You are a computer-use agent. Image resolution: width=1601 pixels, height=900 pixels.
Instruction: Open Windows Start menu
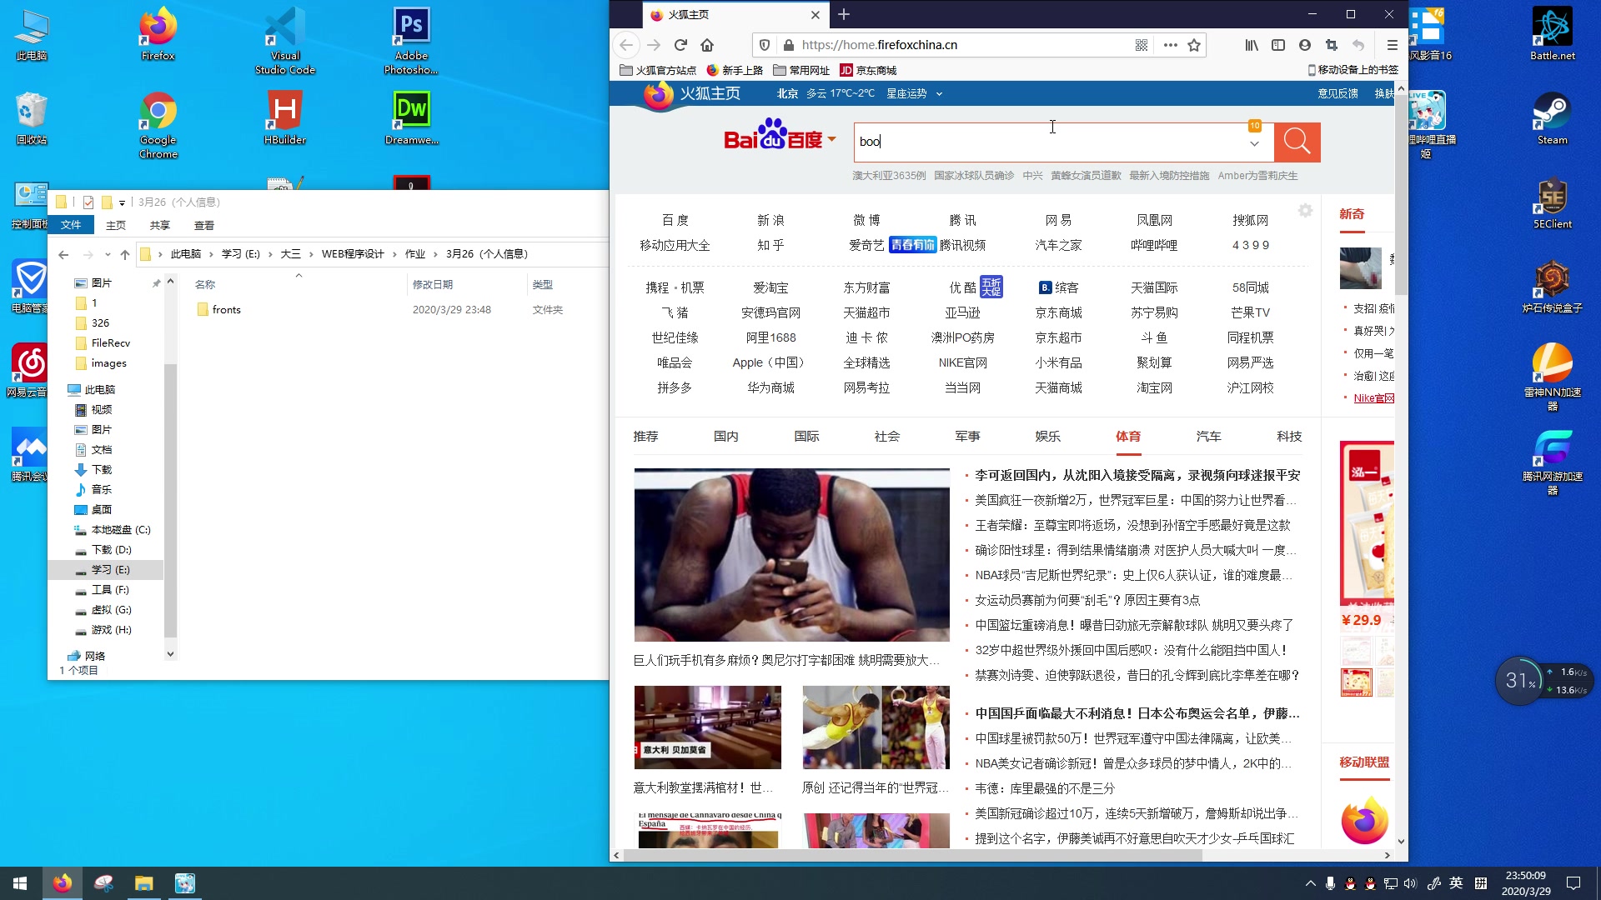click(x=20, y=883)
